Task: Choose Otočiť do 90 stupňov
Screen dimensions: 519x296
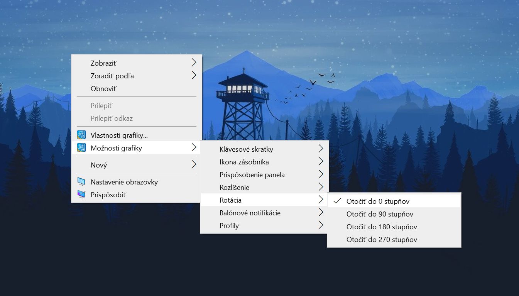Action: (394, 214)
